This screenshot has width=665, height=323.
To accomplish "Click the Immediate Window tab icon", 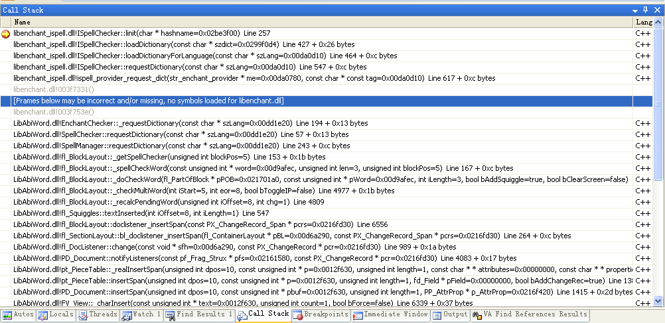I will [357, 314].
